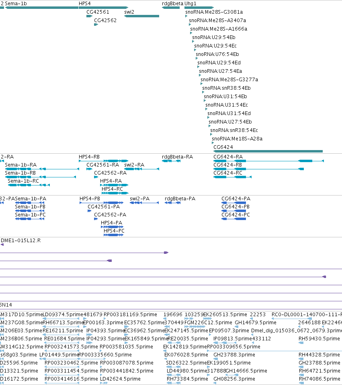Select the snoRNA:U27:54Ea label
Screen dimensions: 342x385
pos(221,71)
